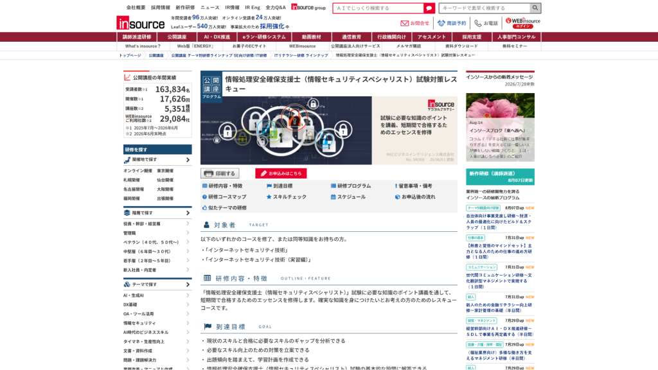658x370 pixels.
Task: Expand テーマで探す chevron
Action: [188, 285]
